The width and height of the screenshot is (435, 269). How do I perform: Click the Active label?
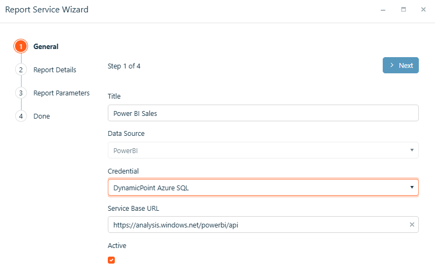117,246
